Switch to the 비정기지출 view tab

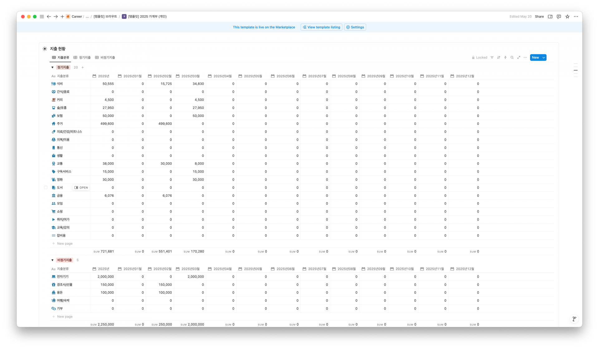point(105,57)
